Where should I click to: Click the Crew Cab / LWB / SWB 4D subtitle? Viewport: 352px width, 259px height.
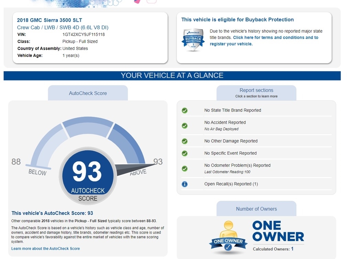click(x=63, y=28)
